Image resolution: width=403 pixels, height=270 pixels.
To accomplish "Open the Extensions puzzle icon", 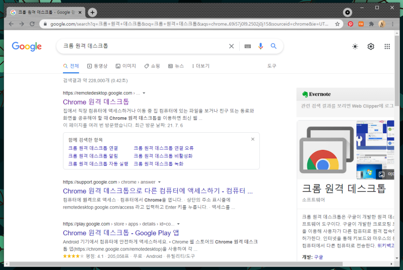I will point(371,24).
